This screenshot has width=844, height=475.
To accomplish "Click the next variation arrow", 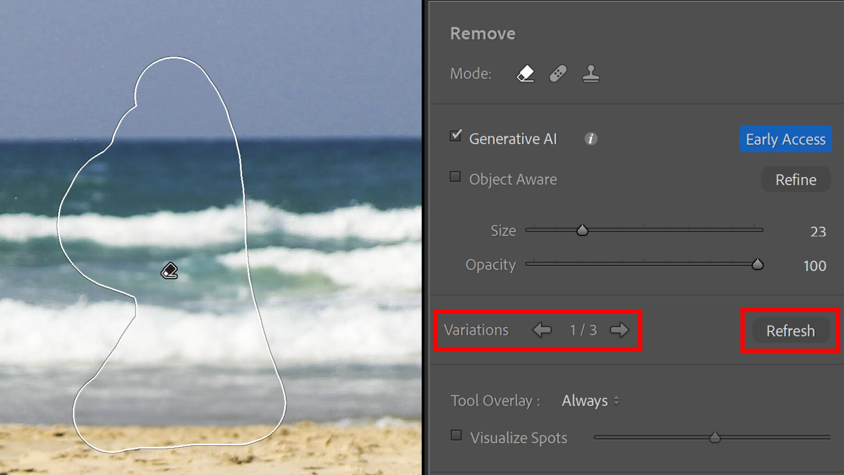I will click(x=619, y=330).
